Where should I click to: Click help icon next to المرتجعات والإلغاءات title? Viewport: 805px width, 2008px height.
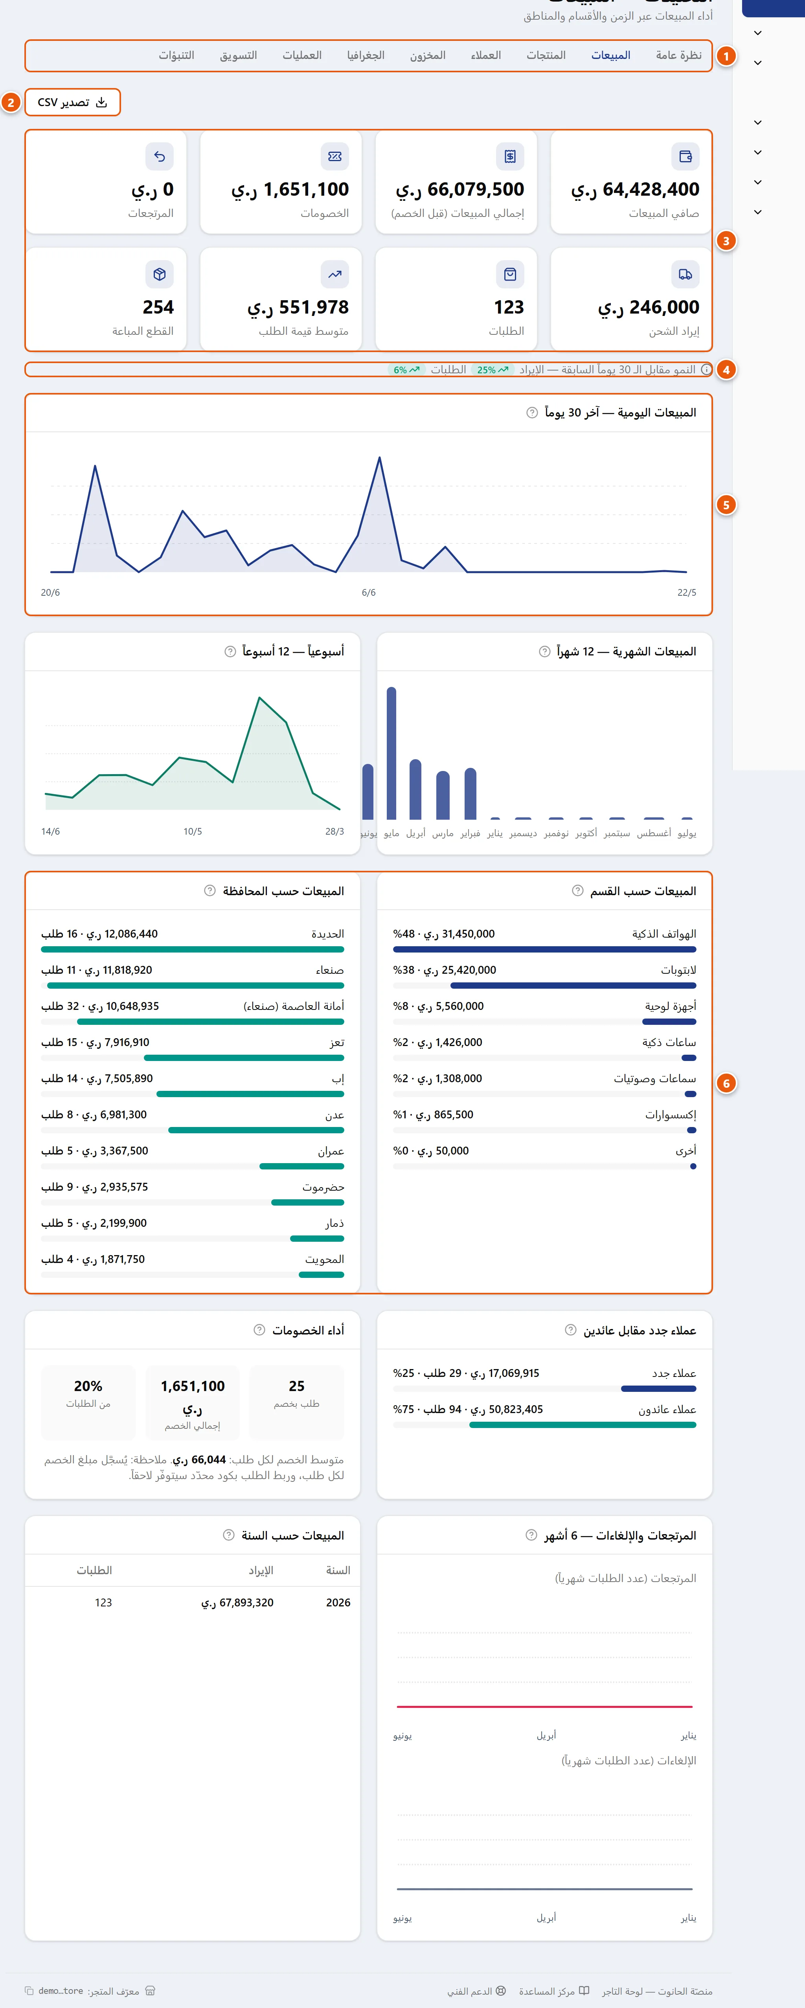click(531, 1535)
